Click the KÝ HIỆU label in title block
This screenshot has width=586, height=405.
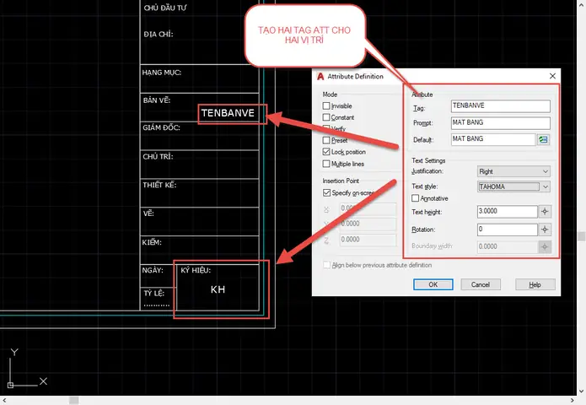196,270
